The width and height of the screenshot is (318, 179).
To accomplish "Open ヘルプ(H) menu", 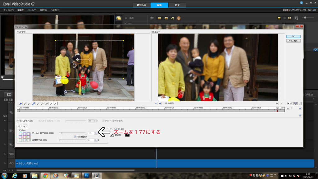I will click(55, 10).
